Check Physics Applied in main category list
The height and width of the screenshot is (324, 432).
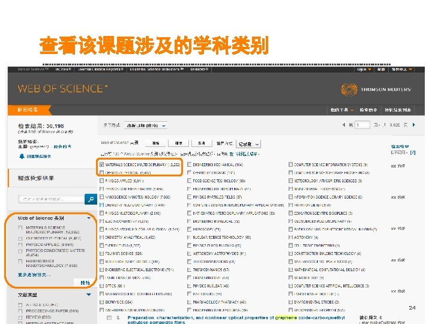[101, 181]
